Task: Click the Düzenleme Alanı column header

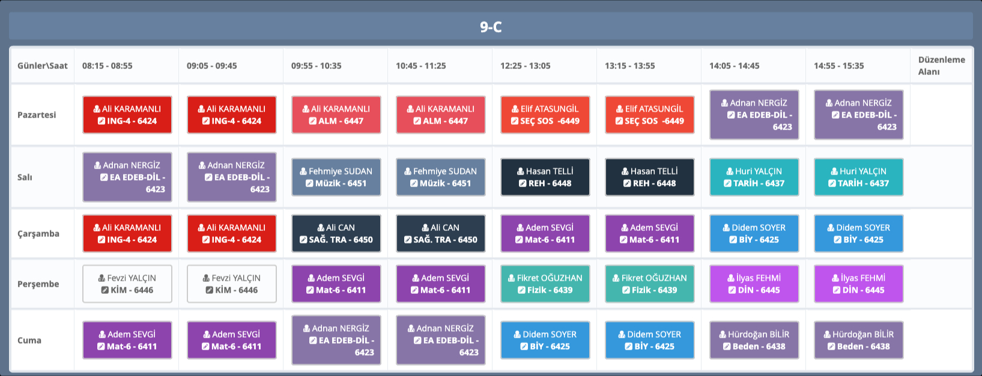Action: coord(941,65)
